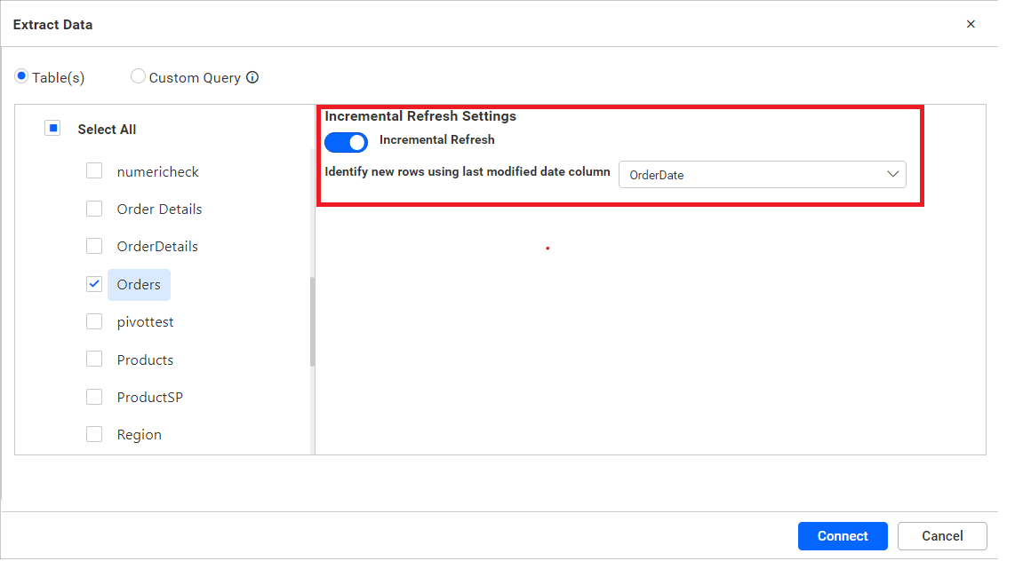Click the Custom Query info icon
This screenshot has width=1015, height=561.
pos(252,78)
